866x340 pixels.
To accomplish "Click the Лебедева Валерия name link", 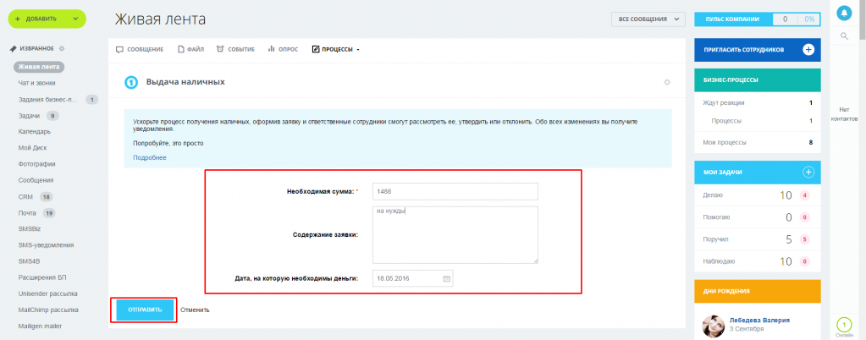I will click(759, 321).
